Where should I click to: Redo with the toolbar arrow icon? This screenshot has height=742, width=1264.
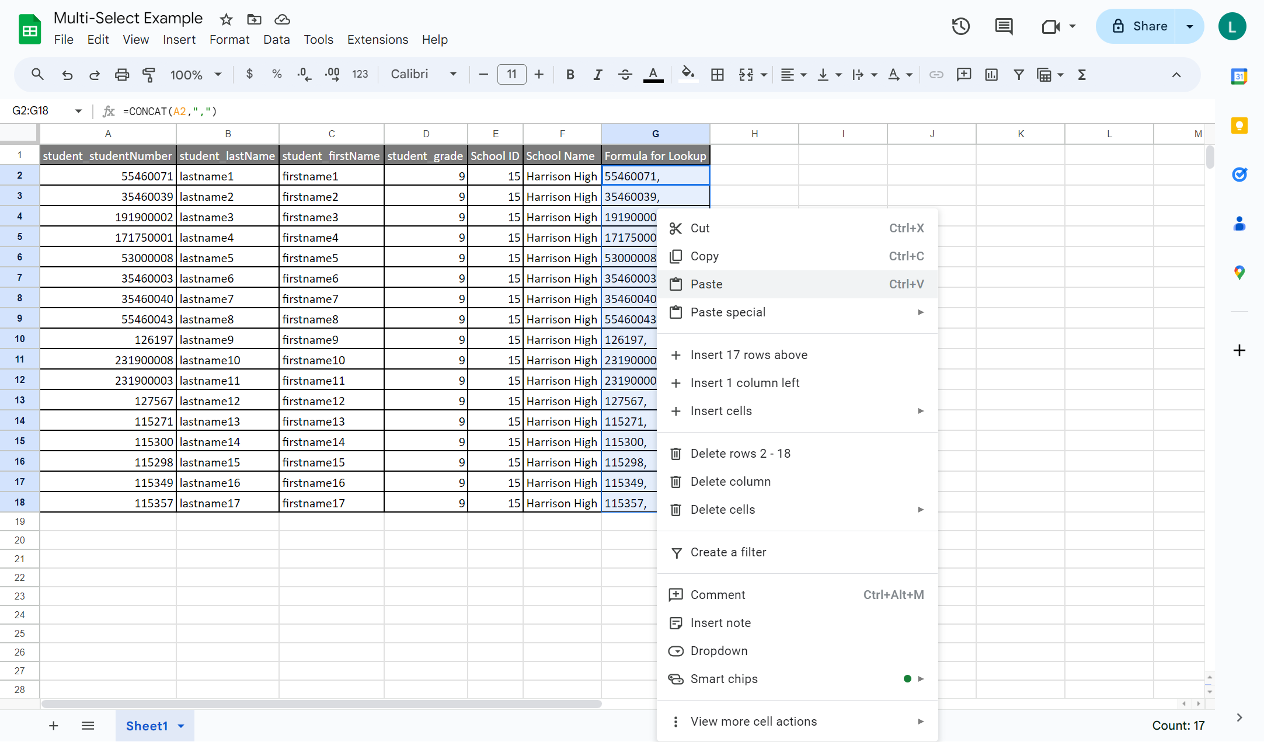[94, 75]
